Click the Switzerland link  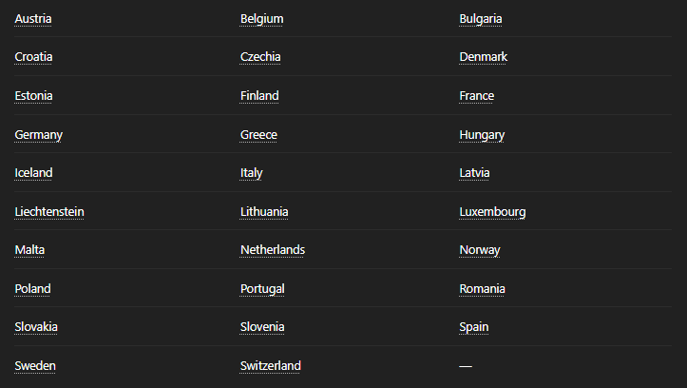271,366
